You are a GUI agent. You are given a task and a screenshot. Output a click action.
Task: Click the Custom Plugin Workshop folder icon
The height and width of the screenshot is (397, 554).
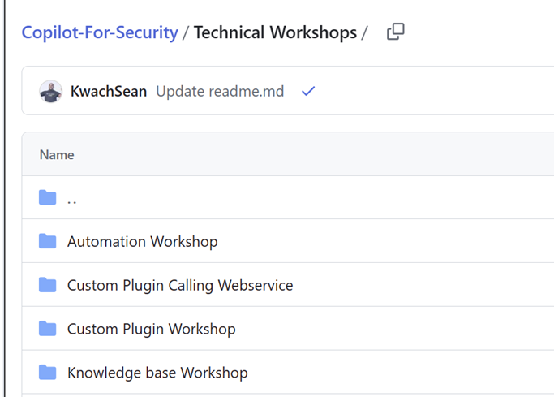[48, 329]
